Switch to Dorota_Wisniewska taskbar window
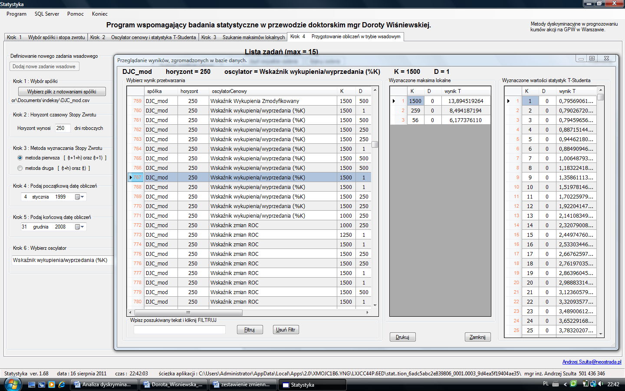The width and height of the screenshot is (625, 391). click(174, 384)
